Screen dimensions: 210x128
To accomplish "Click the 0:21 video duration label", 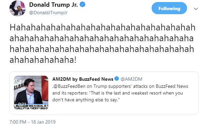I will point(22,104).
